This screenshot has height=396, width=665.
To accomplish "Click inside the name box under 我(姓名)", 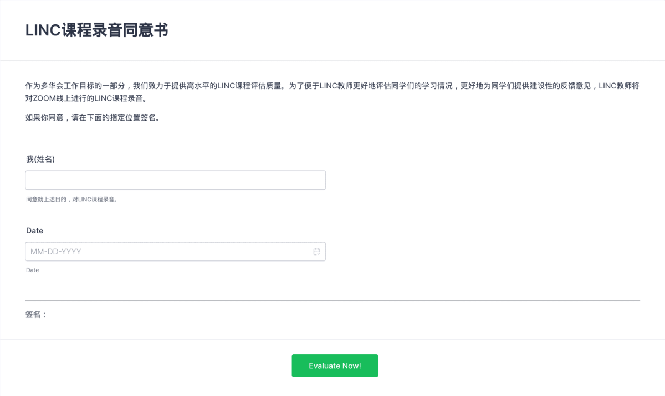I will coord(175,180).
